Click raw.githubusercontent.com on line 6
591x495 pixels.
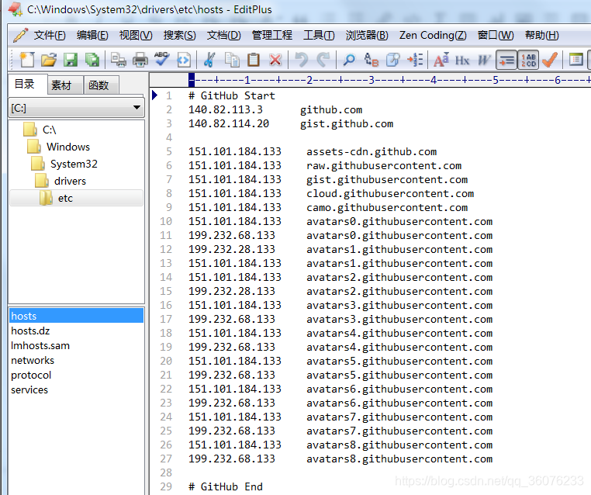(384, 165)
